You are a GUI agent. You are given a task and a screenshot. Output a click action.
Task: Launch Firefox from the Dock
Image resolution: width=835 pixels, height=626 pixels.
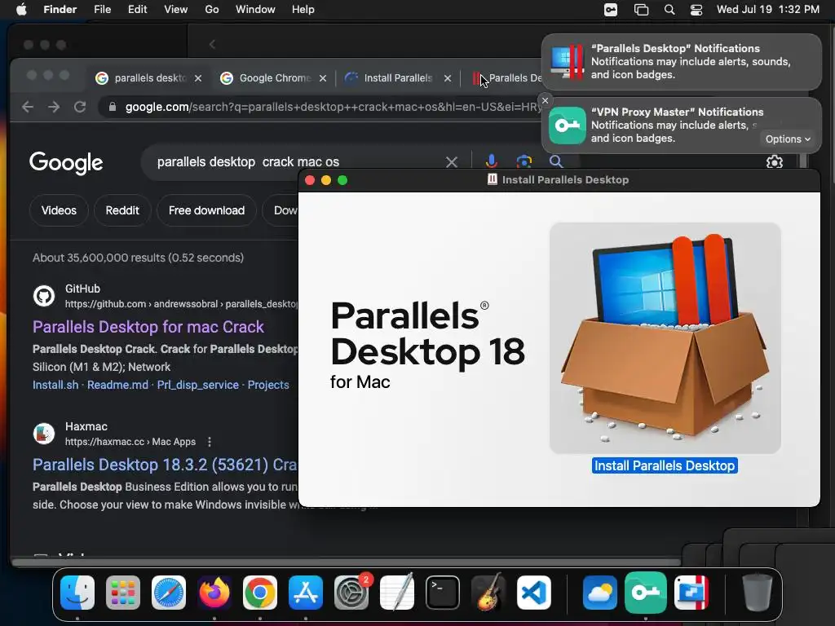pos(214,593)
